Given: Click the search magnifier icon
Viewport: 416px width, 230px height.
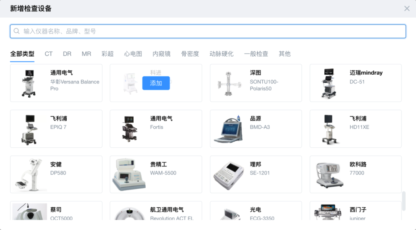Looking at the screenshot, I should pyautogui.click(x=17, y=31).
